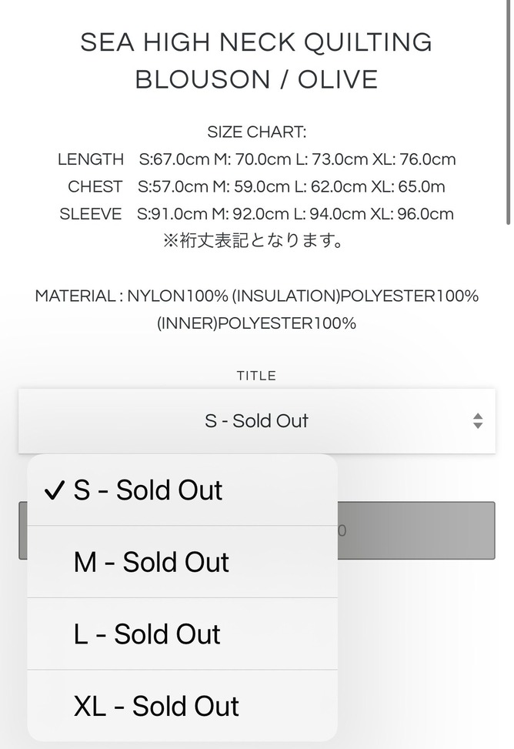Click the TITLE label above the selector
This screenshot has height=749, width=514.
(256, 376)
